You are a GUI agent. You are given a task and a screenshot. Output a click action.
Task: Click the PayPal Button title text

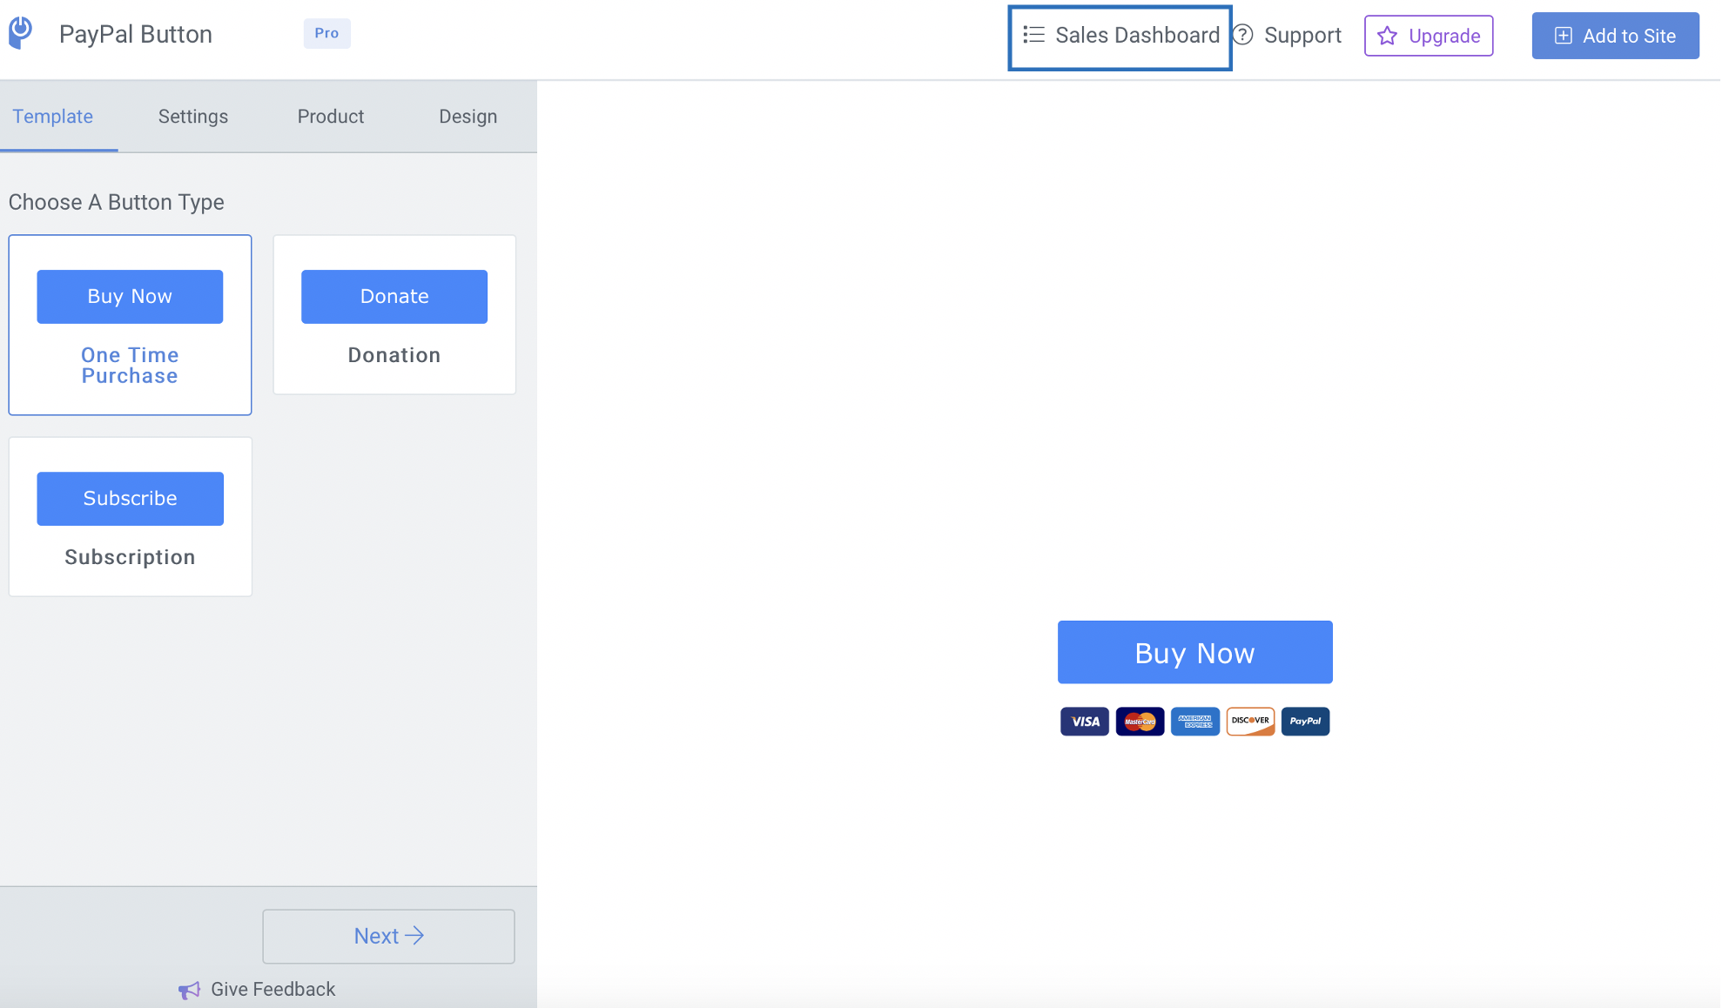tap(136, 34)
